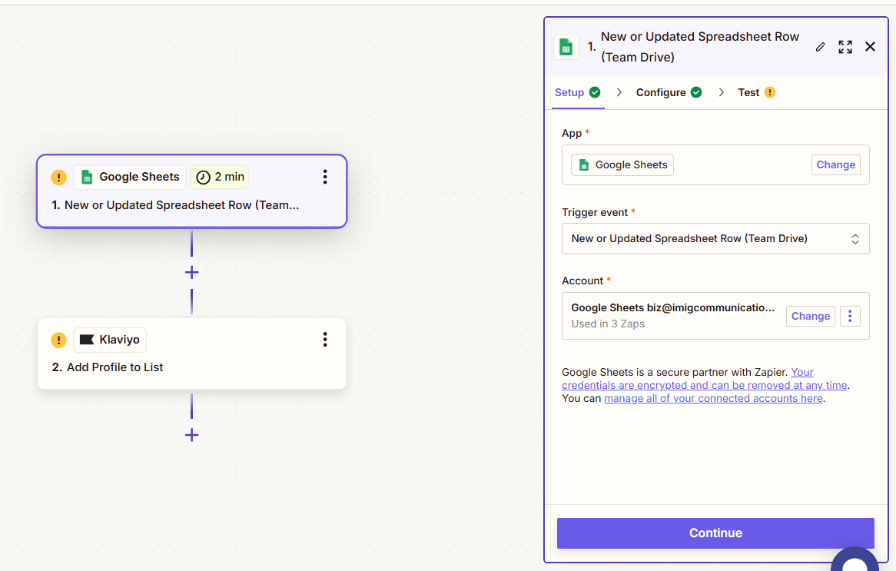Open the manage connected accounts link
This screenshot has height=571, width=896.
713,399
